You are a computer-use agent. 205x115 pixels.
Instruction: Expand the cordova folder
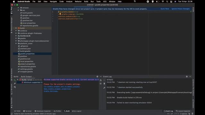[x=16, y=31]
